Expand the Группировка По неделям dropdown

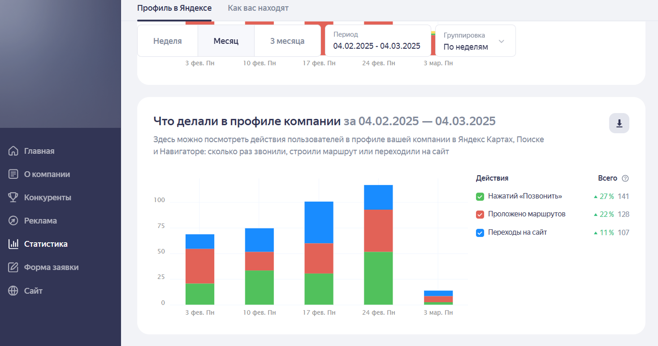475,41
